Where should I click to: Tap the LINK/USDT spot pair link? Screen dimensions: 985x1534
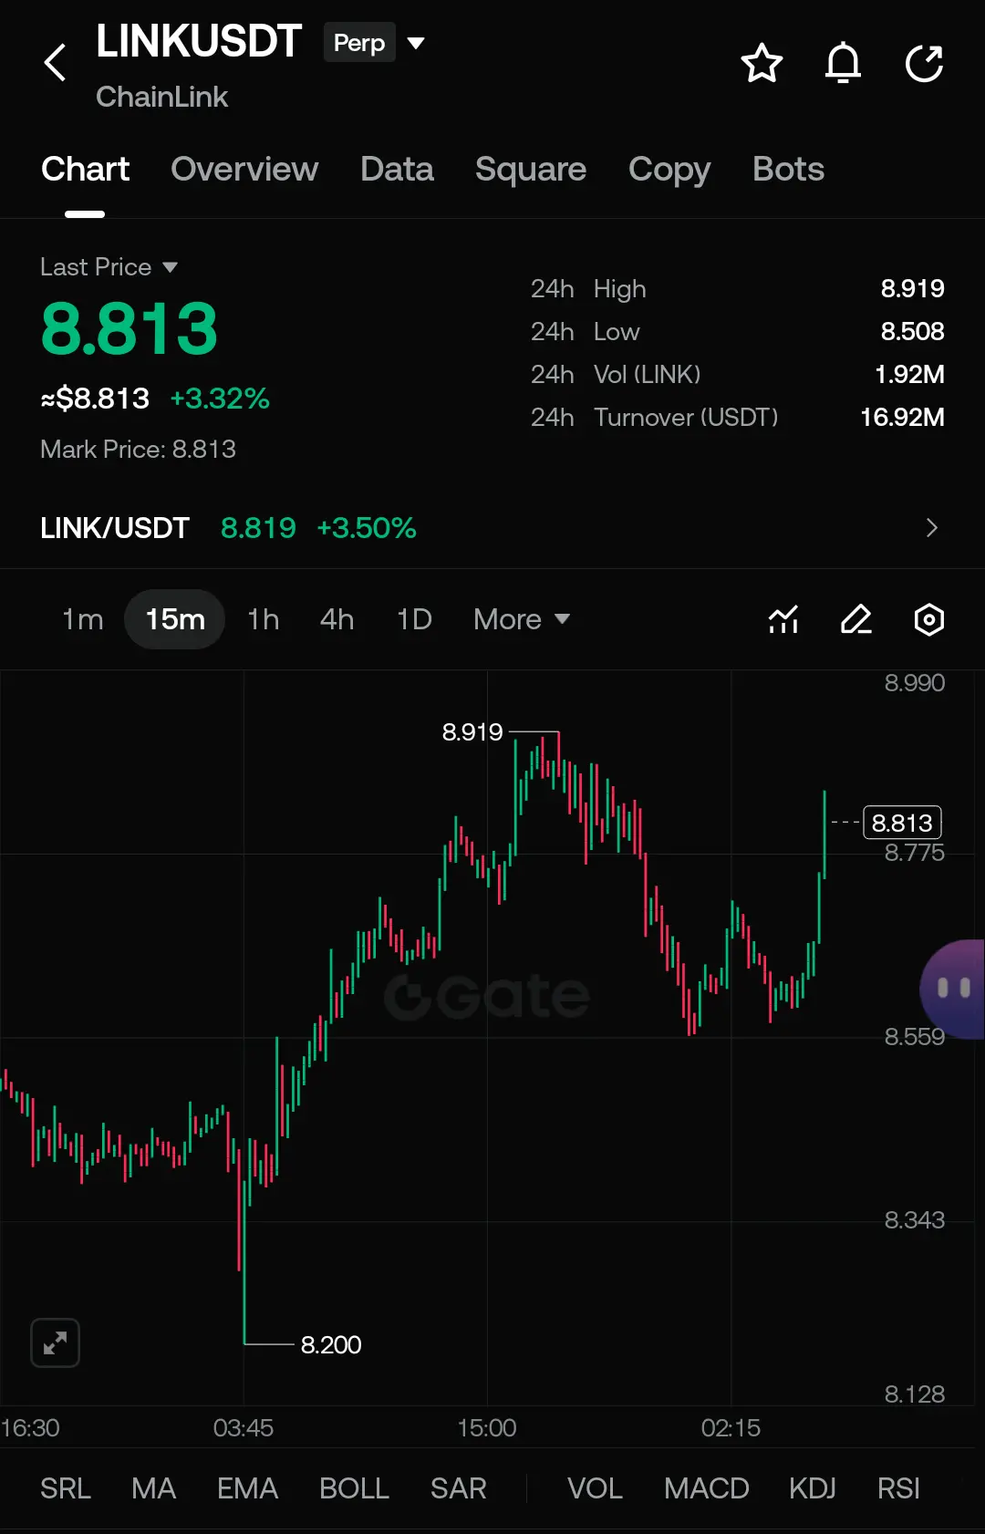115,528
